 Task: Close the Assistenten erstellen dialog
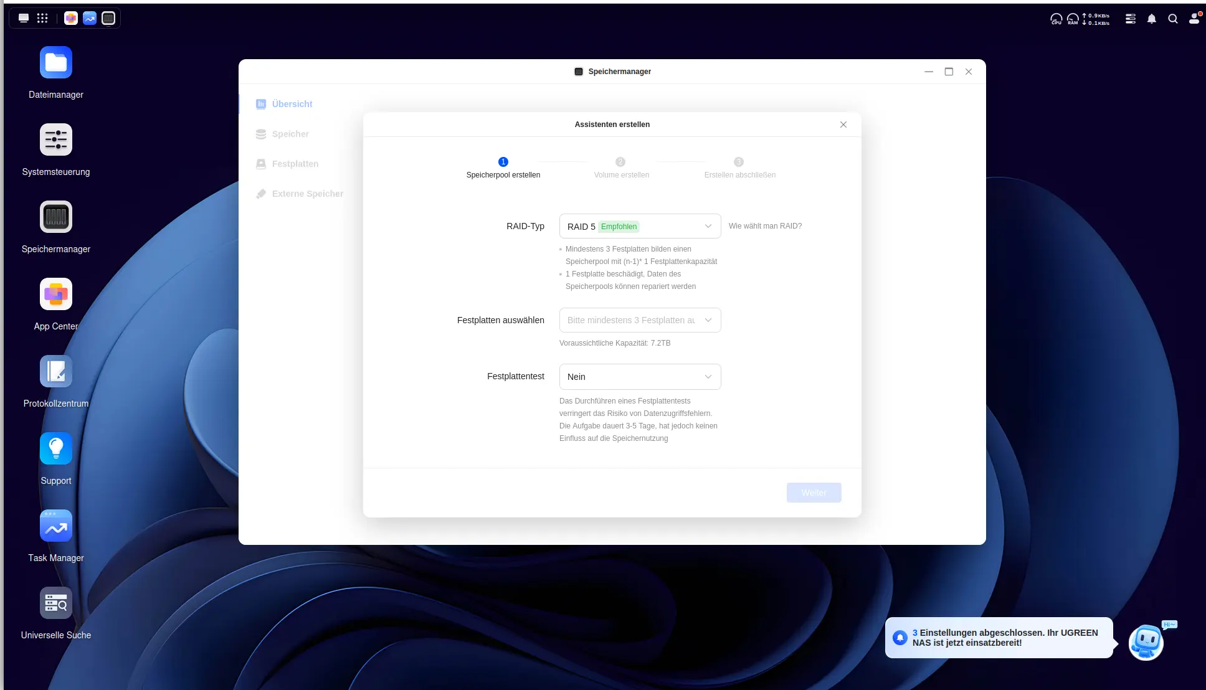[843, 125]
